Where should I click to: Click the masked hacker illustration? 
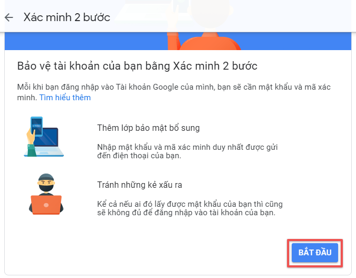(x=46, y=194)
